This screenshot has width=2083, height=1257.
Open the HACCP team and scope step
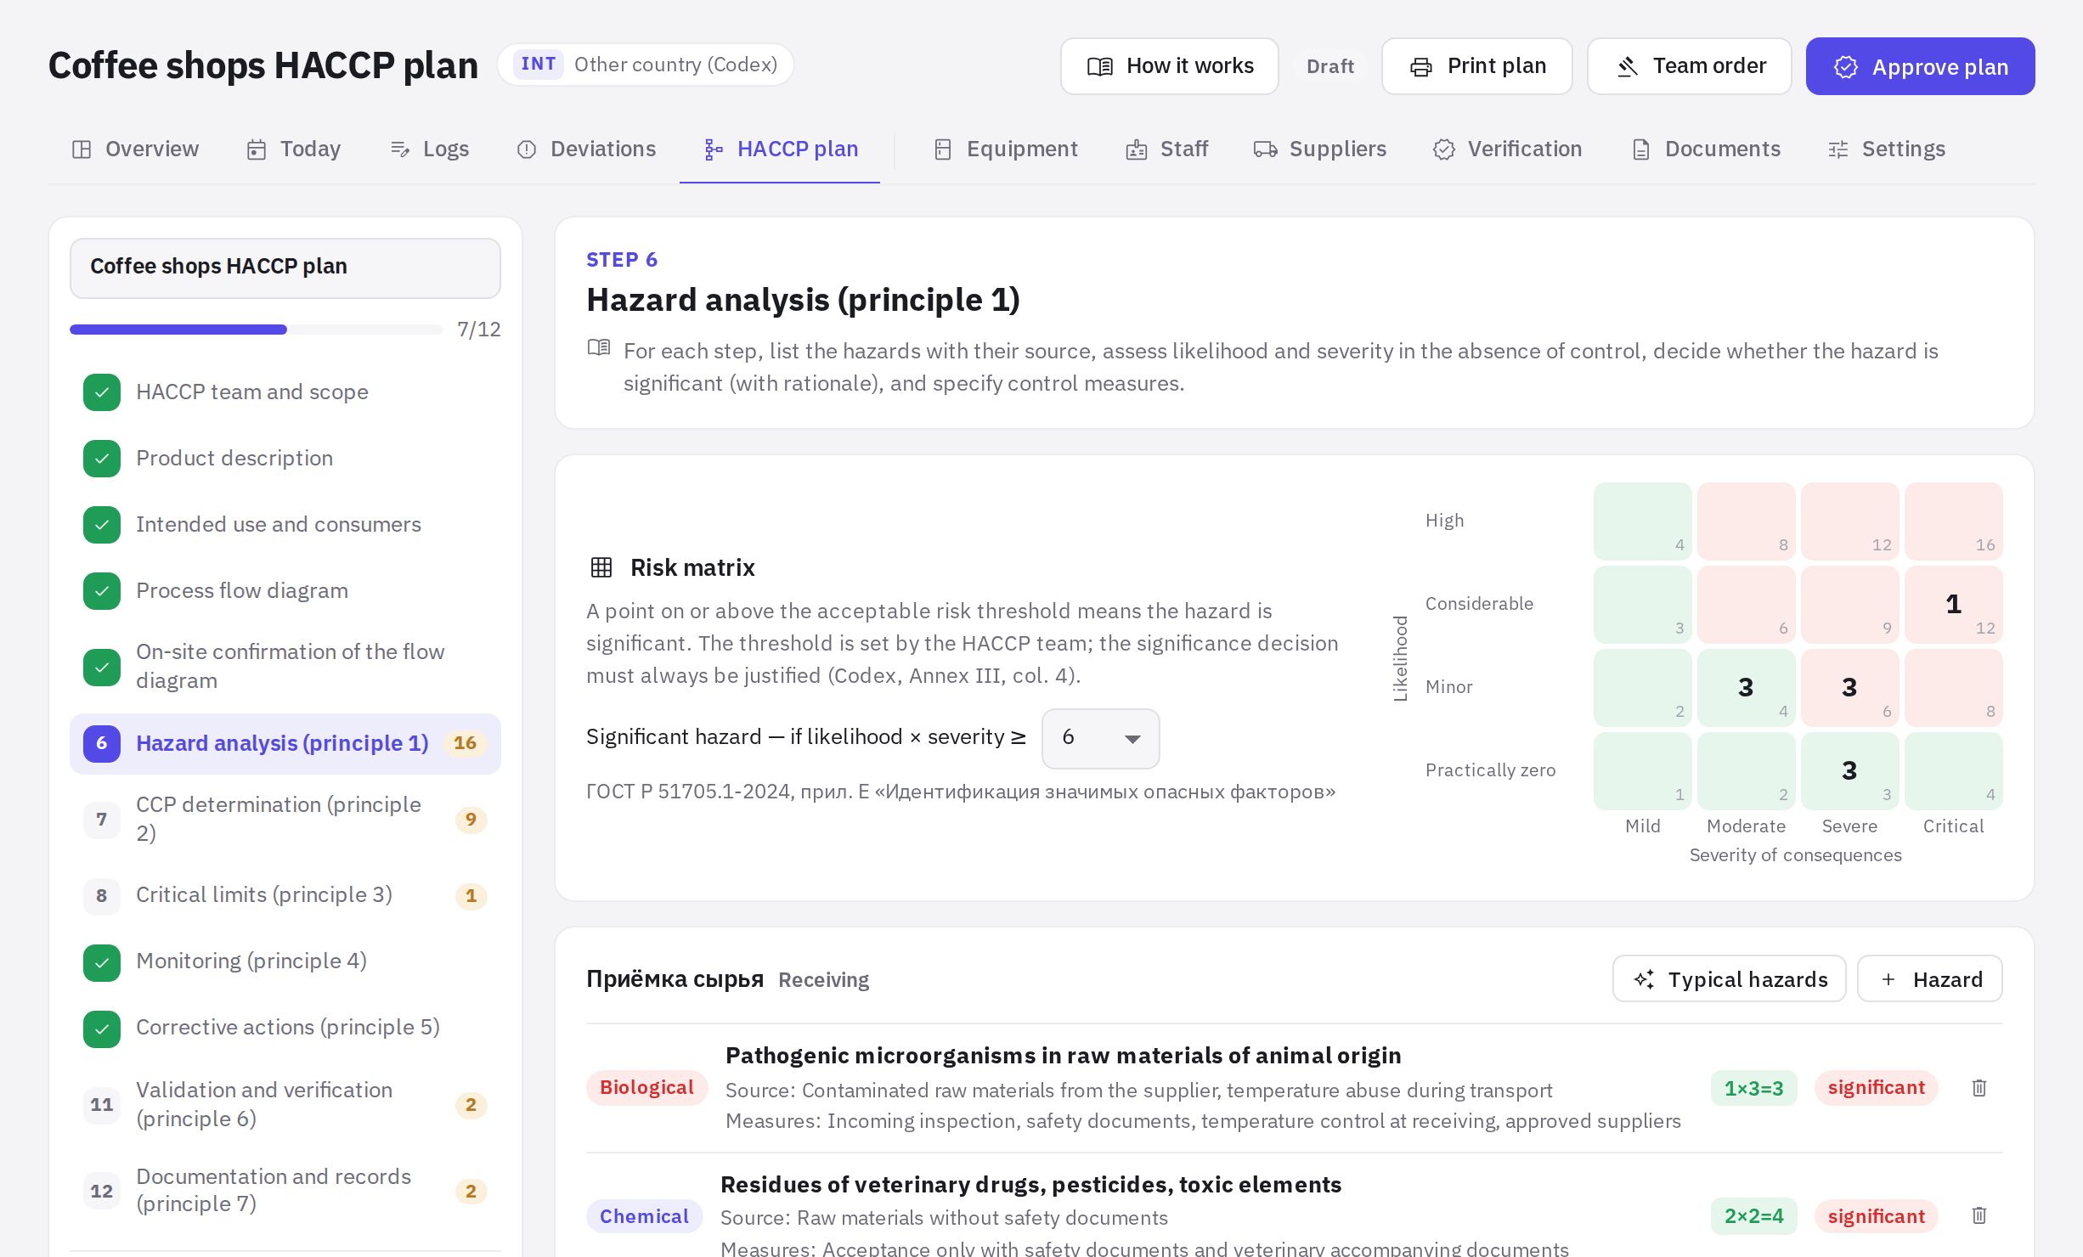point(285,392)
